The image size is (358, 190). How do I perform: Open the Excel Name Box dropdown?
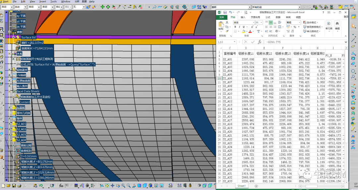tap(234, 42)
